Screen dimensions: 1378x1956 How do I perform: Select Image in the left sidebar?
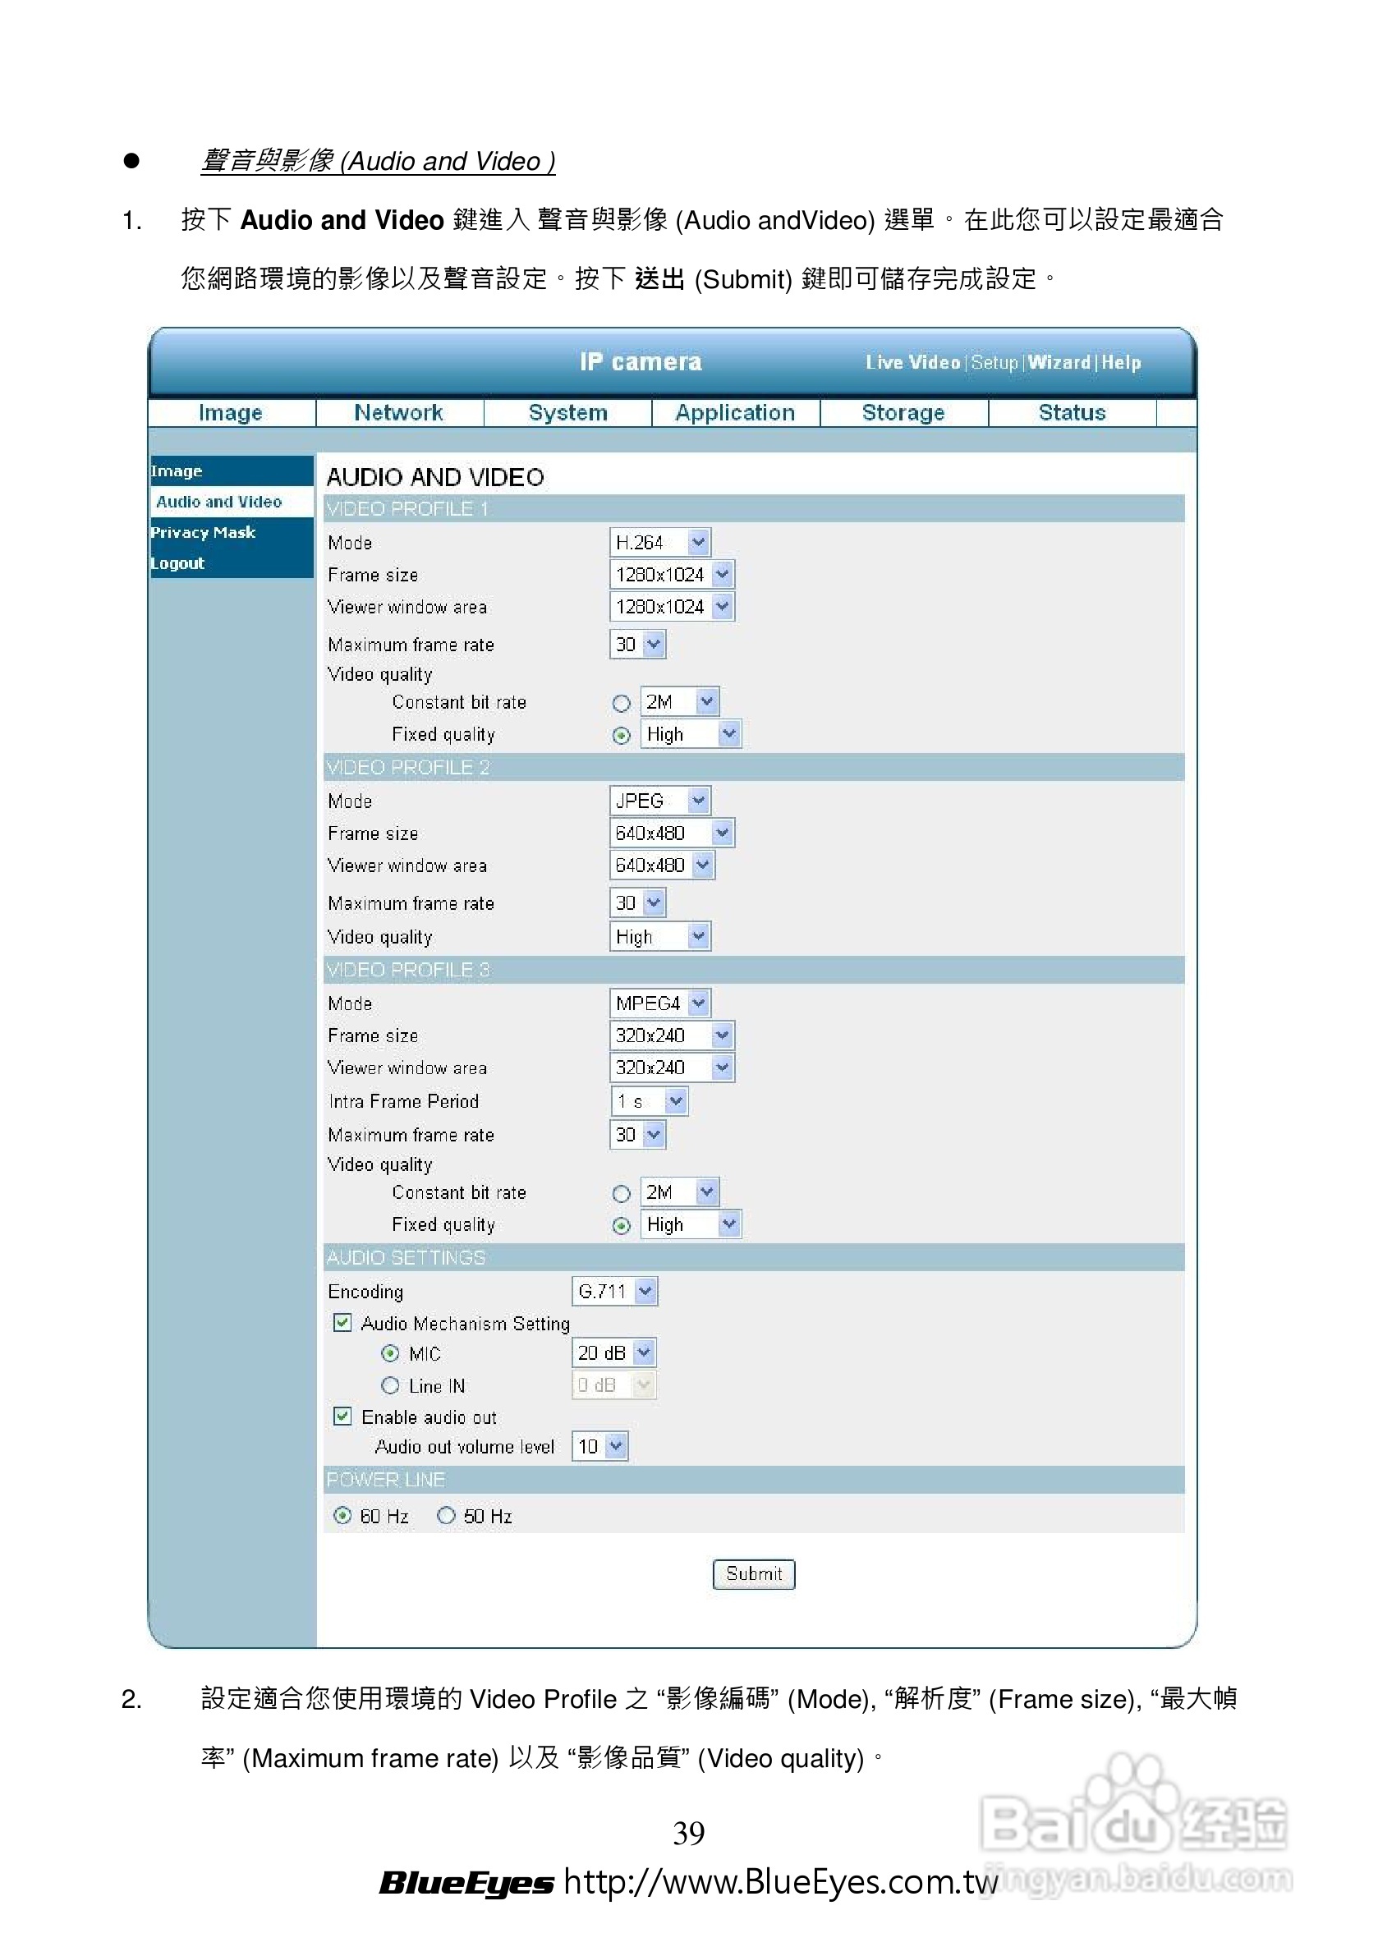pos(231,471)
